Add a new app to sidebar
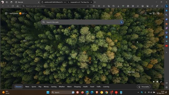The image size is (169, 95). coord(167,52)
